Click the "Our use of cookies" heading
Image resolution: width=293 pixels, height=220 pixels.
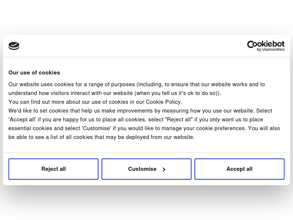(x=34, y=73)
